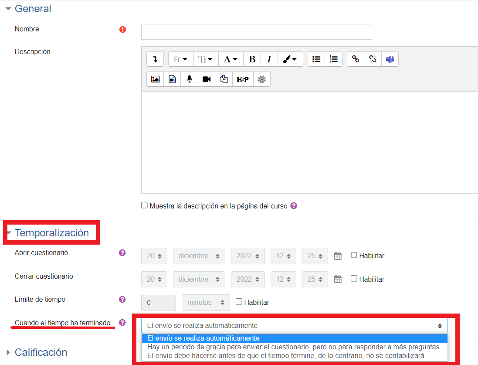Open the minutos time unit dropdown
Screen dimensions: 478x365
(x=206, y=303)
